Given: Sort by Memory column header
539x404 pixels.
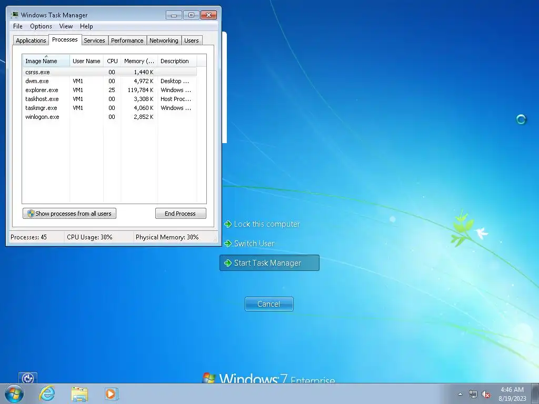Looking at the screenshot, I should coord(139,61).
